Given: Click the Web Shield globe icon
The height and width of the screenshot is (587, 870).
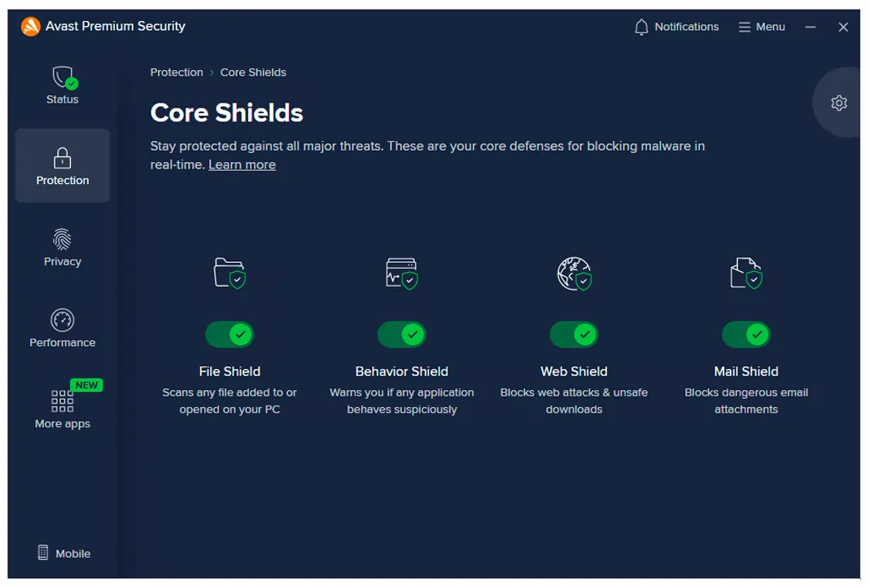Looking at the screenshot, I should (575, 273).
